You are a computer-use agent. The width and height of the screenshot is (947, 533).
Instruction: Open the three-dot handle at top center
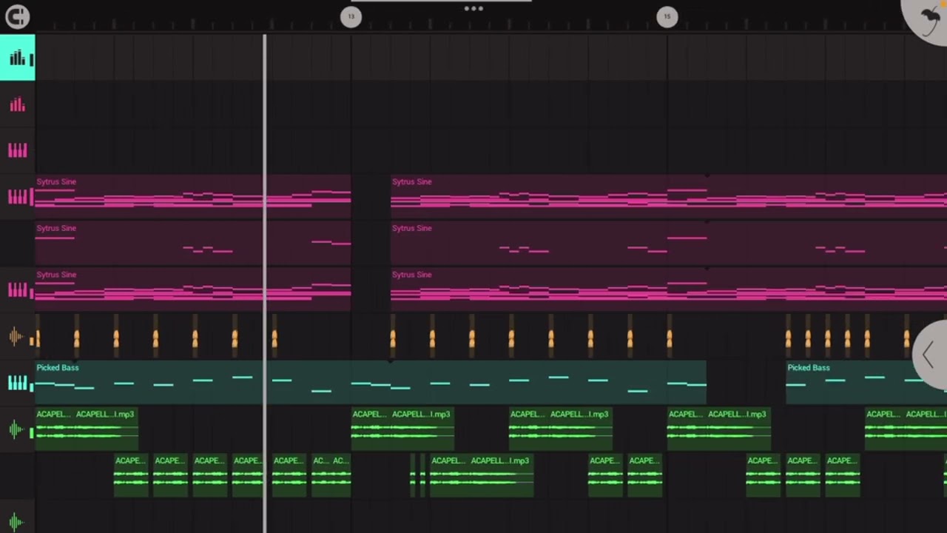473,9
